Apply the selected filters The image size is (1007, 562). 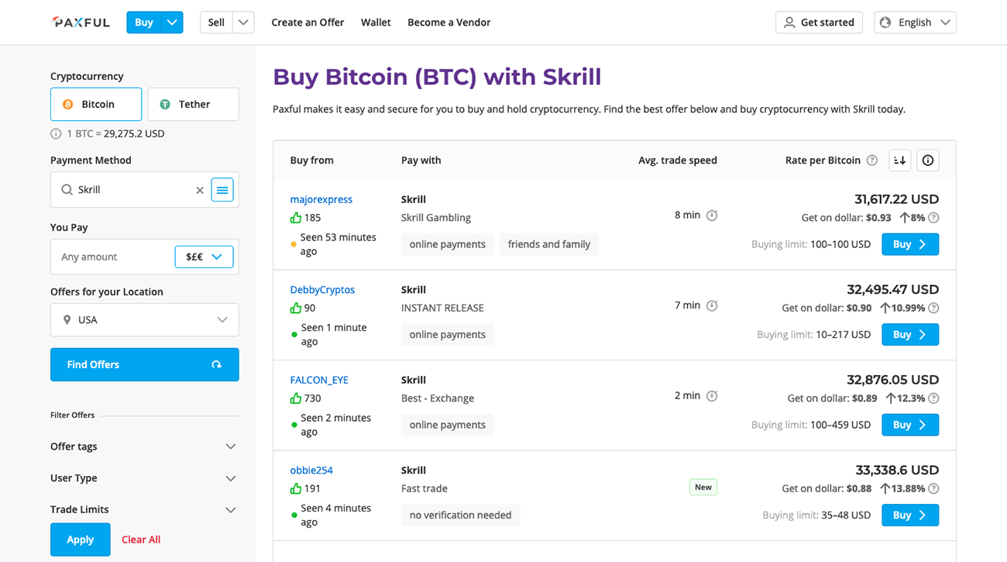(x=80, y=540)
